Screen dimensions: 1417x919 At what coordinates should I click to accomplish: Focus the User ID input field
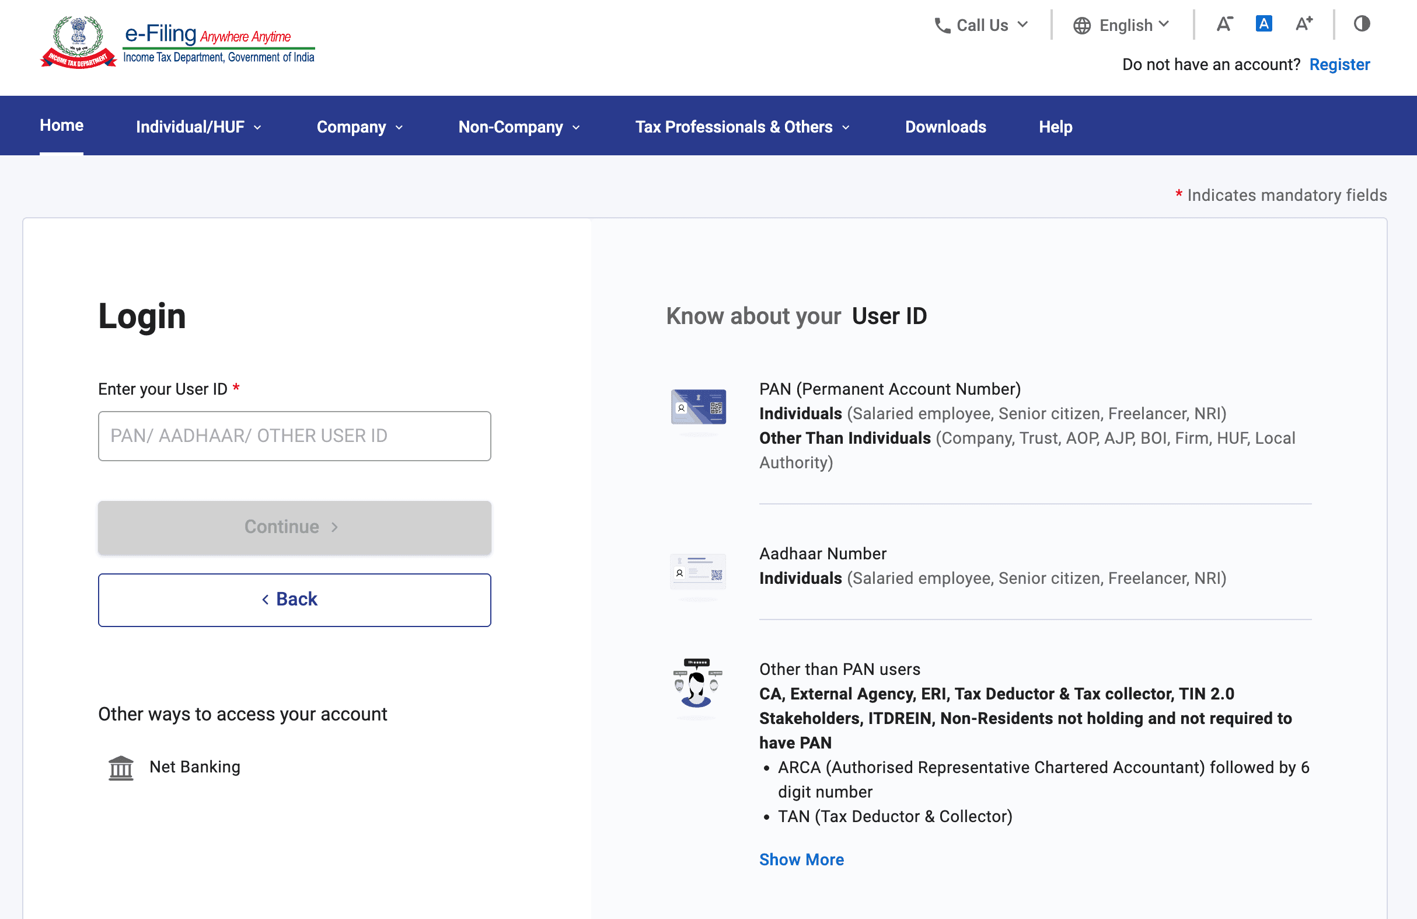[294, 436]
